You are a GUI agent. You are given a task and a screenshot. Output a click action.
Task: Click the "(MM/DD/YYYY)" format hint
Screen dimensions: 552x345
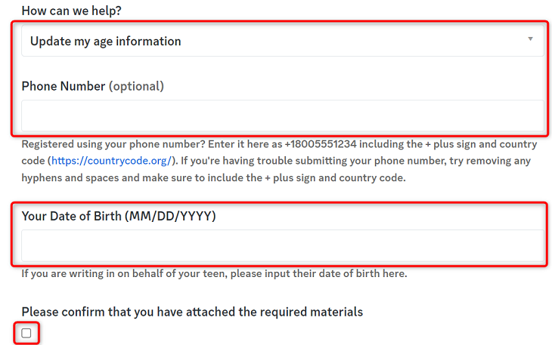point(170,216)
